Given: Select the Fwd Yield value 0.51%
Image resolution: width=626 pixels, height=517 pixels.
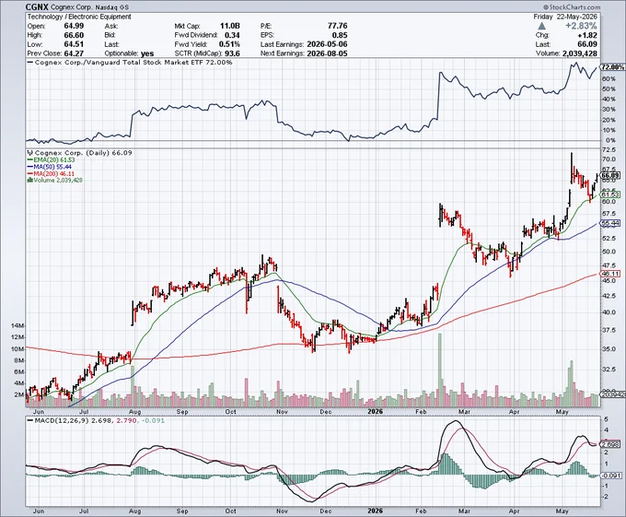Looking at the screenshot, I should pos(229,44).
